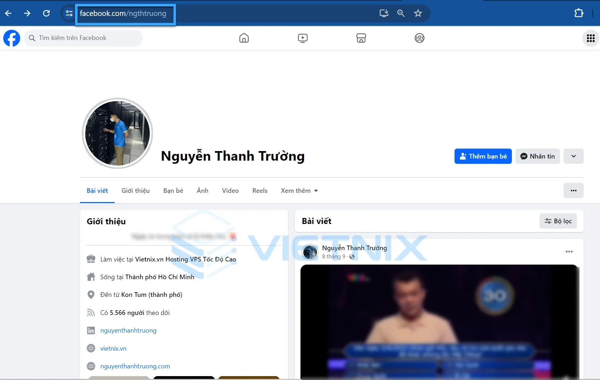Image resolution: width=600 pixels, height=380 pixels.
Task: Click the browser back arrow
Action: click(8, 13)
